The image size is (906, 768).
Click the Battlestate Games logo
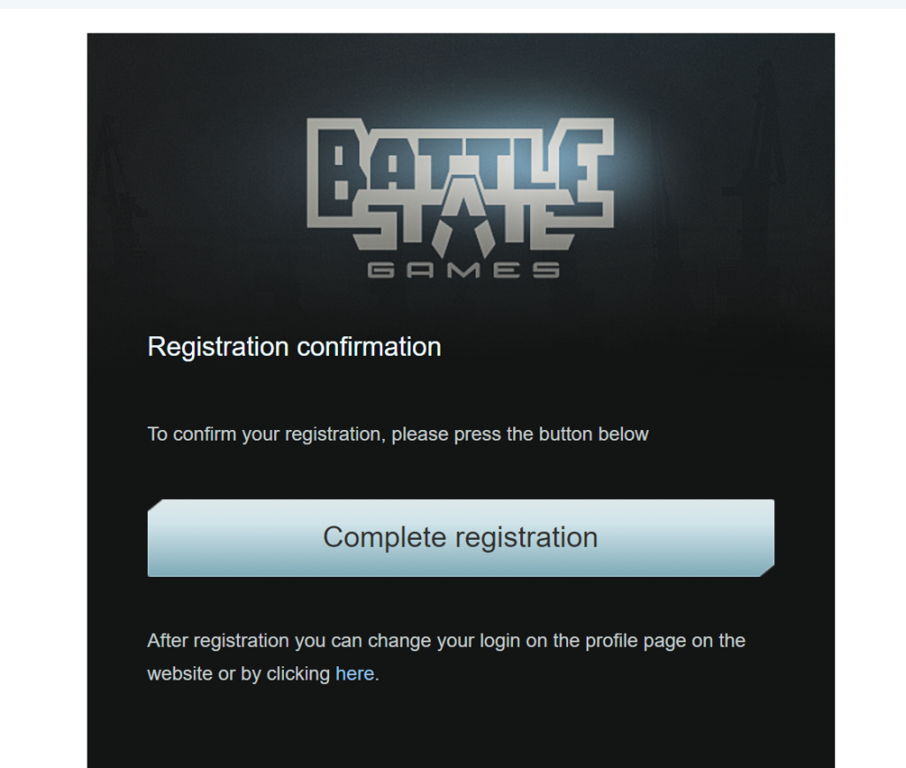(460, 198)
